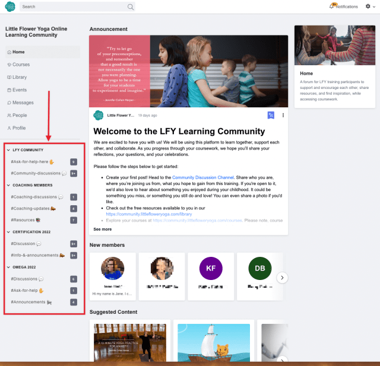Collapse the OMEGA 2022 section
This screenshot has width=380, height=366.
click(x=8, y=268)
